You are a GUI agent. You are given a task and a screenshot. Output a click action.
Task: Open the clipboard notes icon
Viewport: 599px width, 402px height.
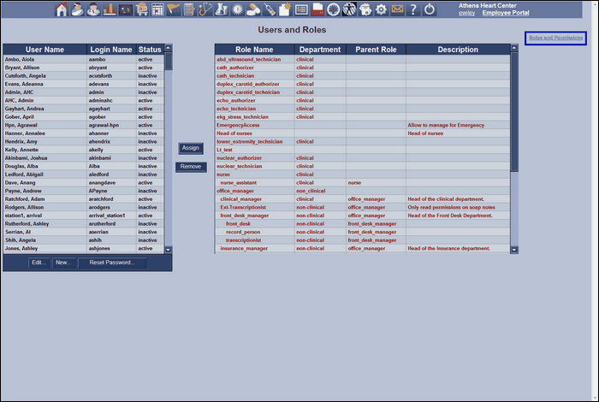click(x=189, y=9)
